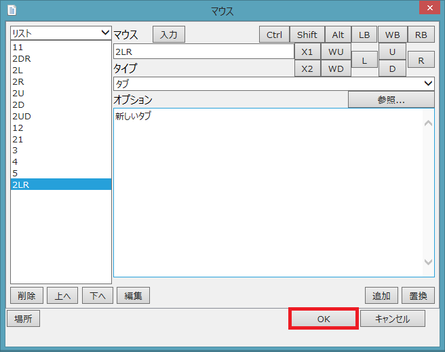Click the Ctrl modifier button
Screen dimensions: 445x352
click(274, 35)
